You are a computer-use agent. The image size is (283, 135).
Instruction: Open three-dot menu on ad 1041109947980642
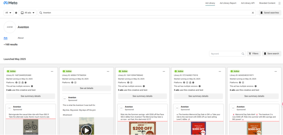pos(164,71)
